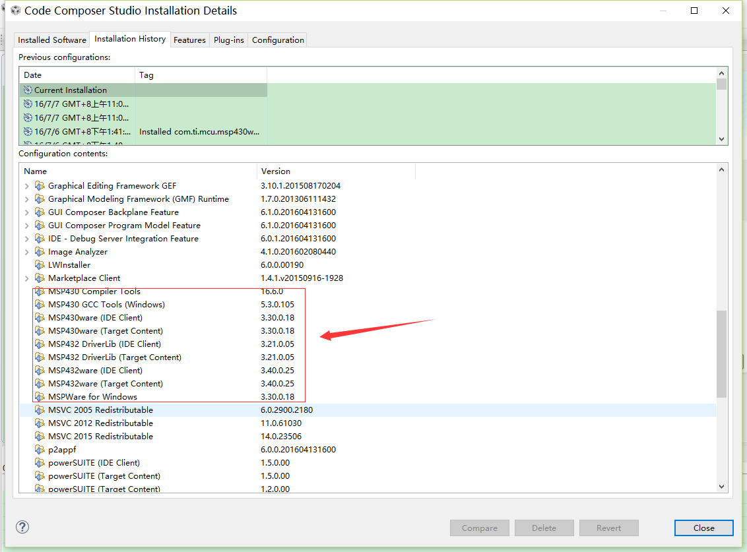Click the icon next to Graphical Modeling Framework (GMF) Runtime
Screen dimensions: 747x552
40,199
